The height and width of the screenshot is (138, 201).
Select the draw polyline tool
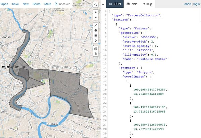(95, 25)
